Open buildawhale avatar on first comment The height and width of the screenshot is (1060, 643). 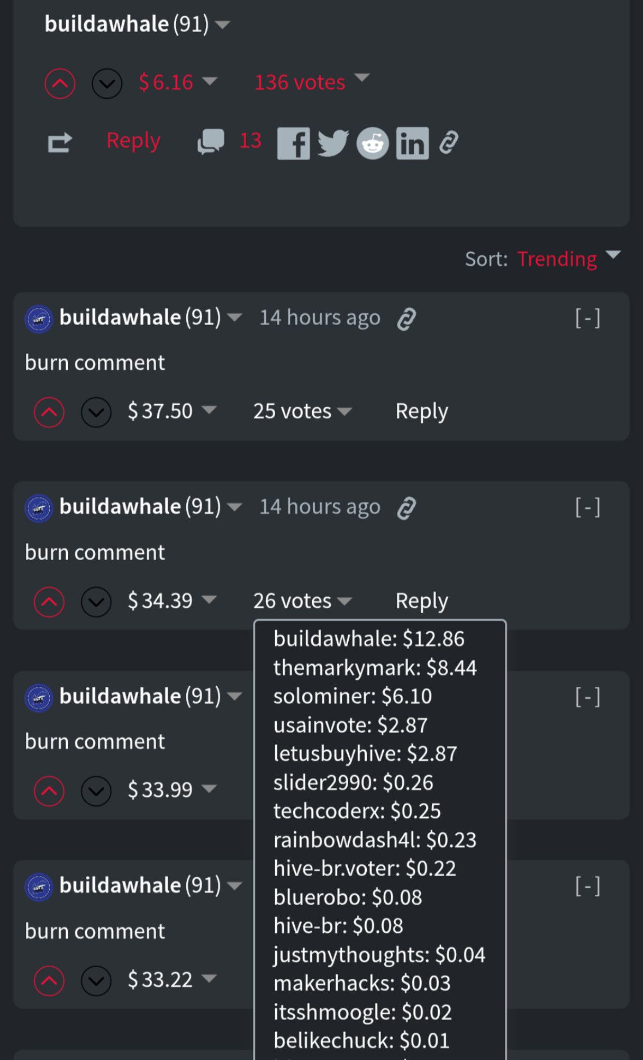(39, 319)
